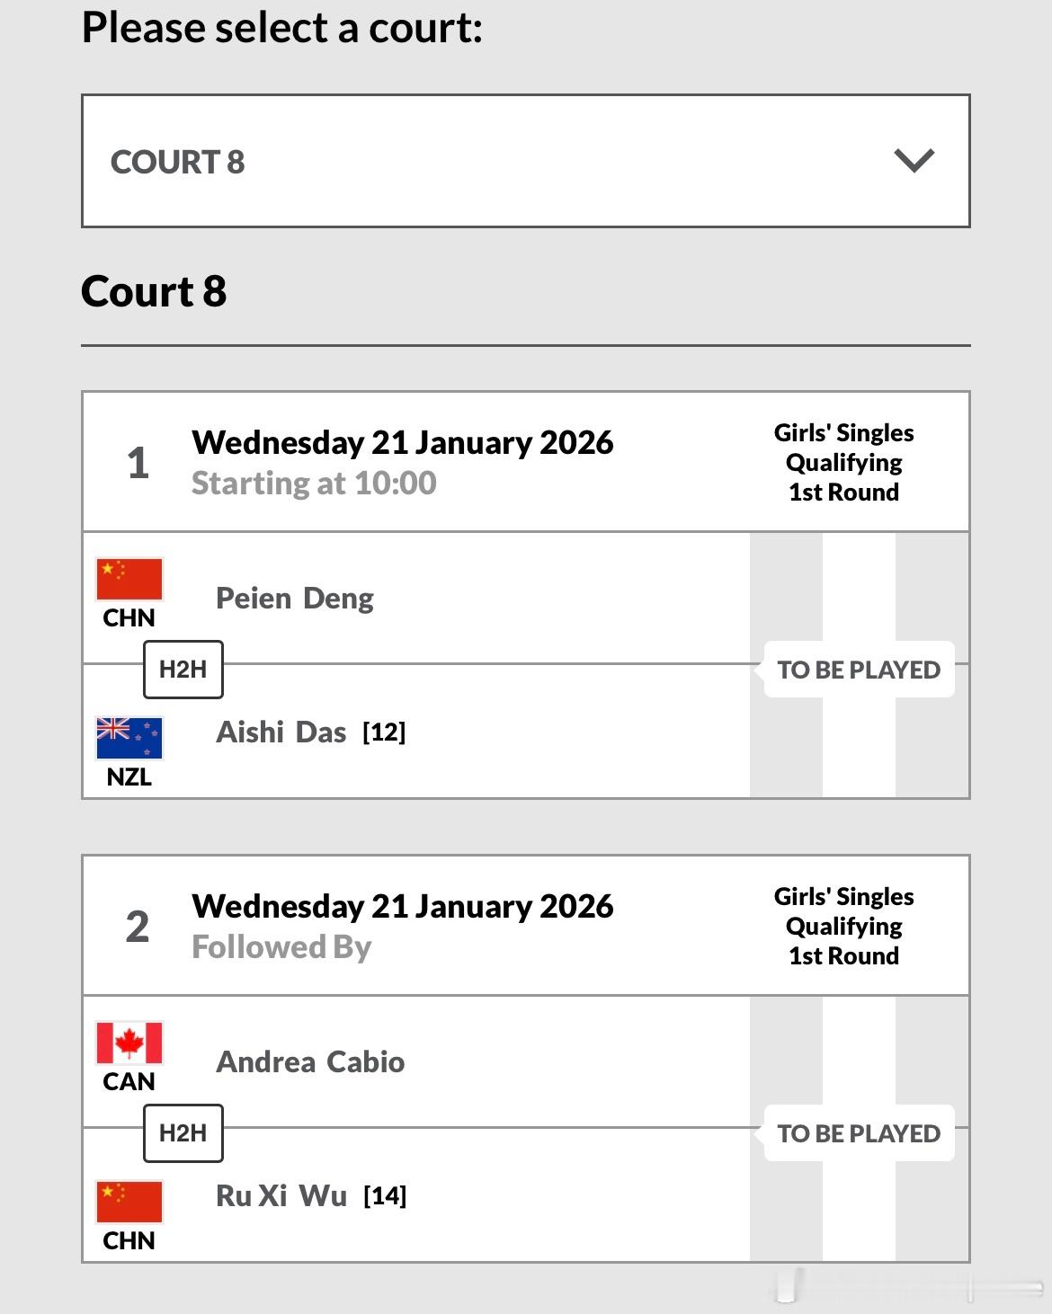Click match 2 Followed By header

click(x=281, y=947)
